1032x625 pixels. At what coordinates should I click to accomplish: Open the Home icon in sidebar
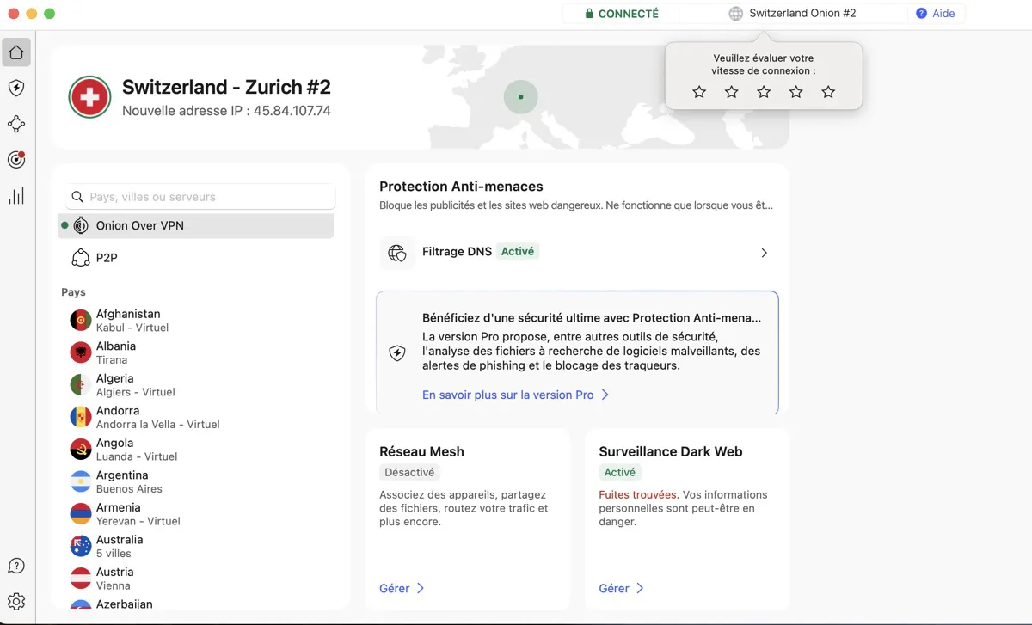(x=16, y=52)
